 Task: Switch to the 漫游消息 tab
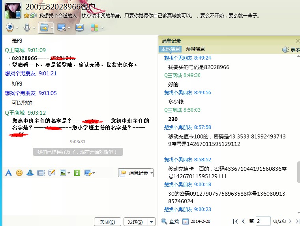coord(195,49)
